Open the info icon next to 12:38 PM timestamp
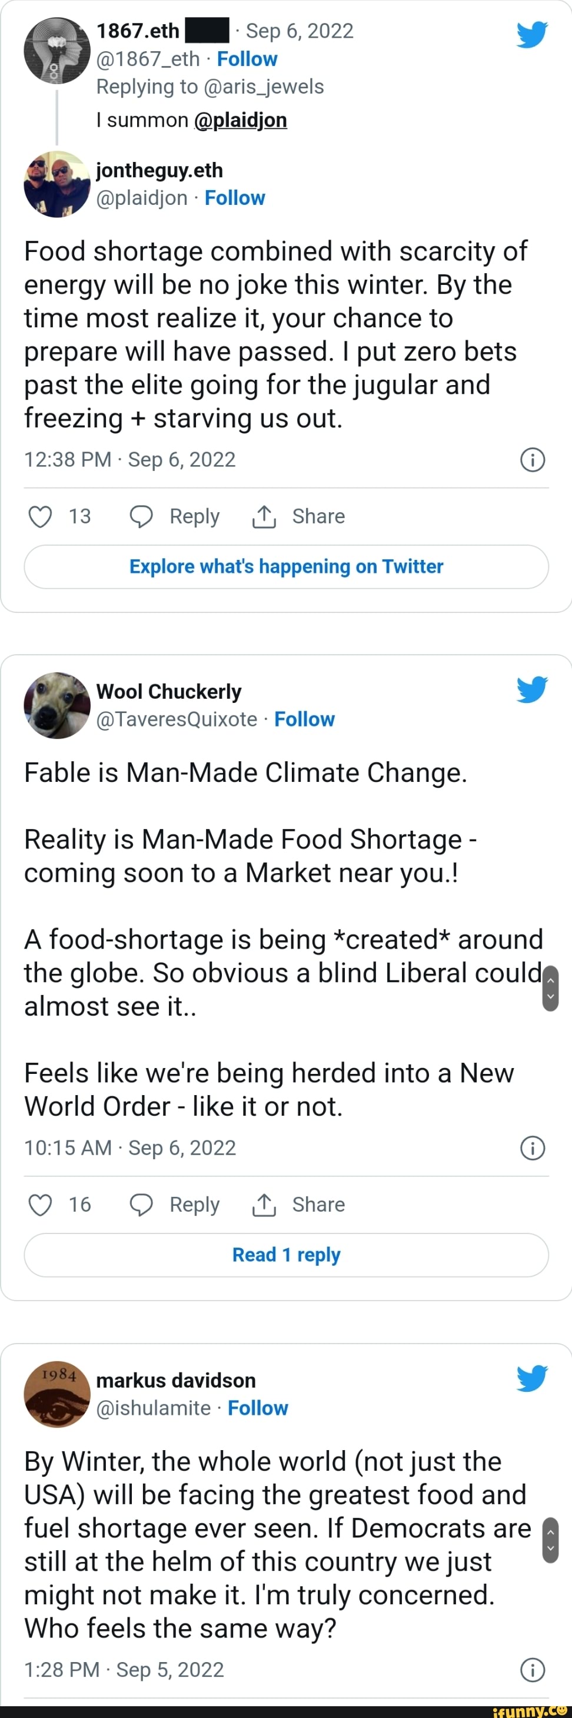The height and width of the screenshot is (1718, 572). point(532,459)
